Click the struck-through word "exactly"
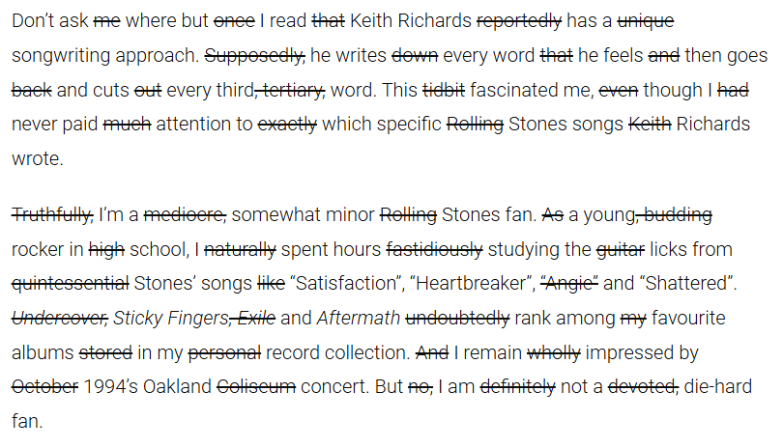Viewport: 783px width, 448px height. coord(287,125)
